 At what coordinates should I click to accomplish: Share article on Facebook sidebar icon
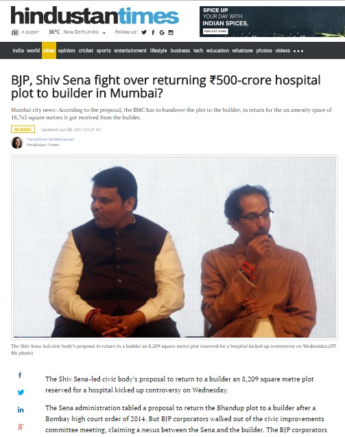coord(20,375)
